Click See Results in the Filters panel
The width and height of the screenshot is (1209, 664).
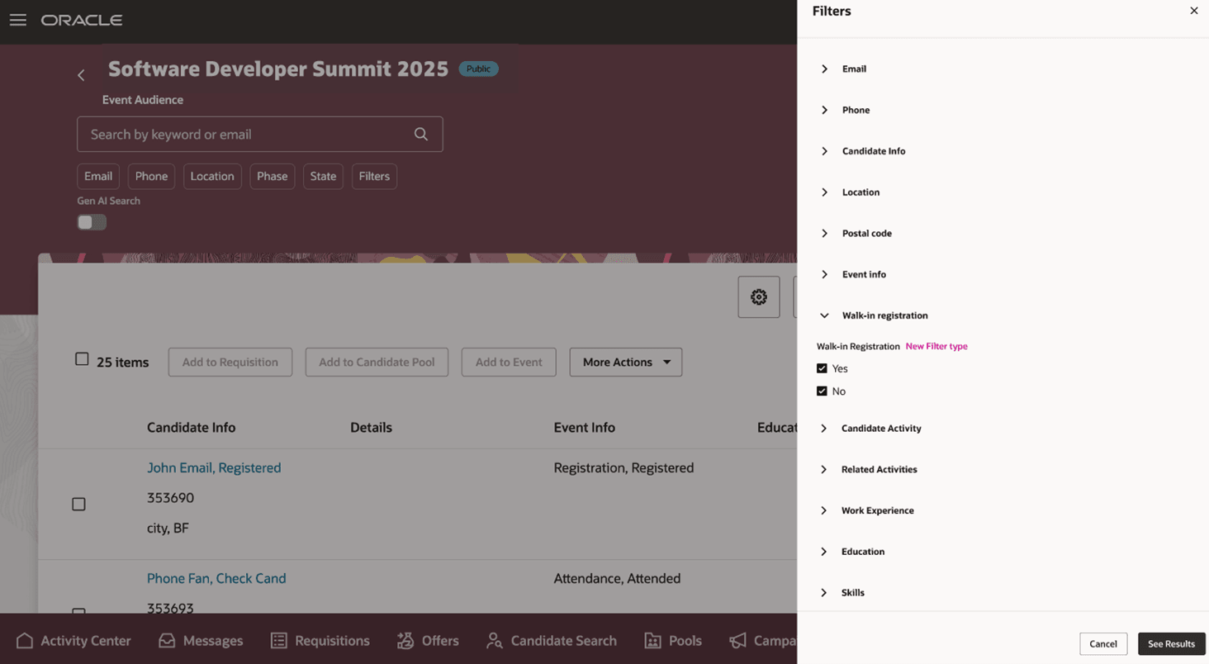point(1171,644)
